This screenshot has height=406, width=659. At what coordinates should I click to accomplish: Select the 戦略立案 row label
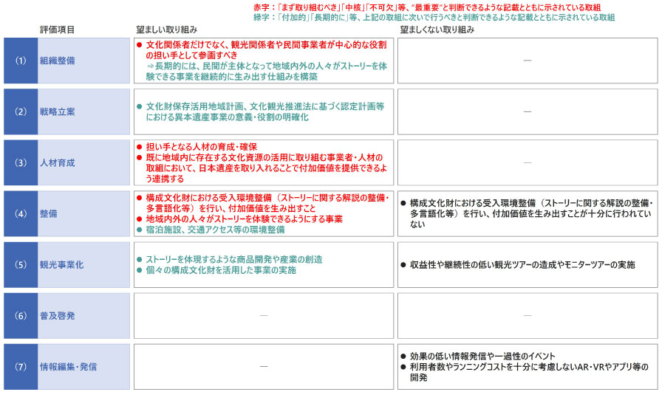click(57, 111)
